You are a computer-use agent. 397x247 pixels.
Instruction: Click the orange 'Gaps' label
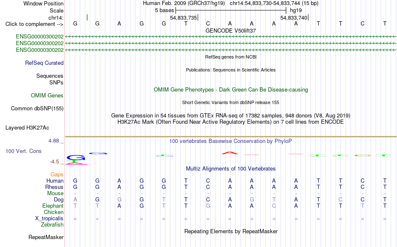pos(57,175)
